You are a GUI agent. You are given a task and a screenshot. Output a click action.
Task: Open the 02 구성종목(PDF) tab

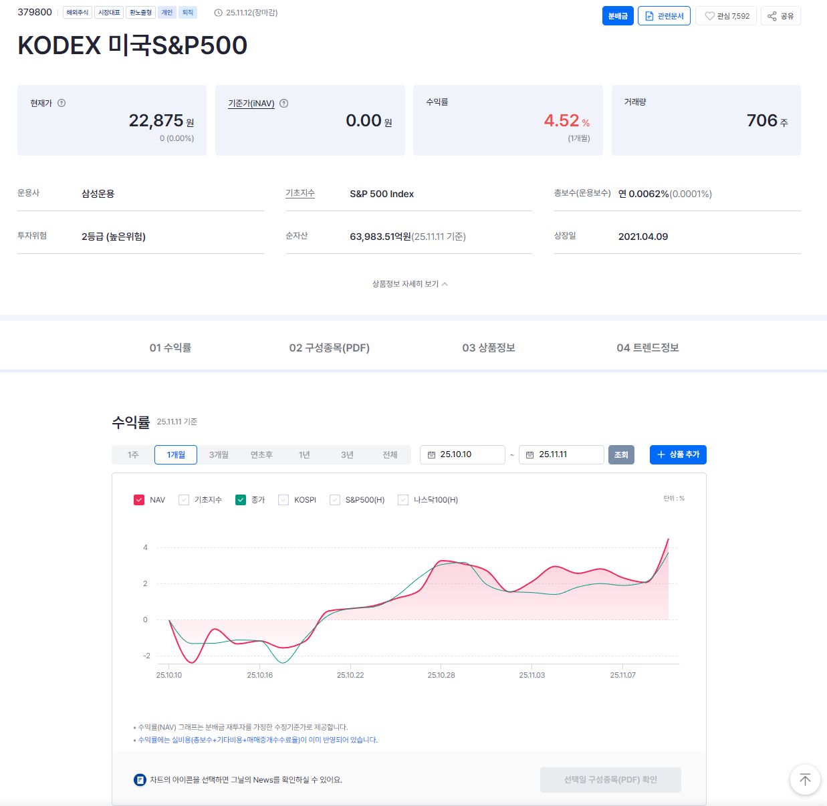(330, 348)
